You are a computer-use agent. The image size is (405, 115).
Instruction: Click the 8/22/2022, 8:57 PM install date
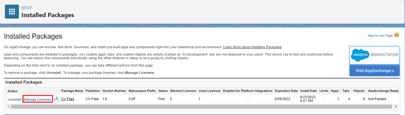(x=308, y=99)
